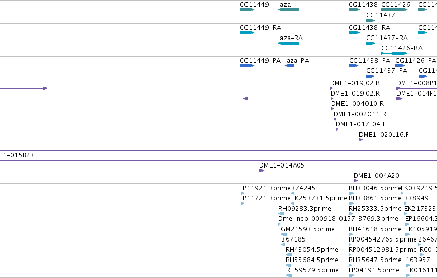This screenshot has width=437, height=278.
Task: Open the CG11438-PA coding feature
Action: click(354, 66)
